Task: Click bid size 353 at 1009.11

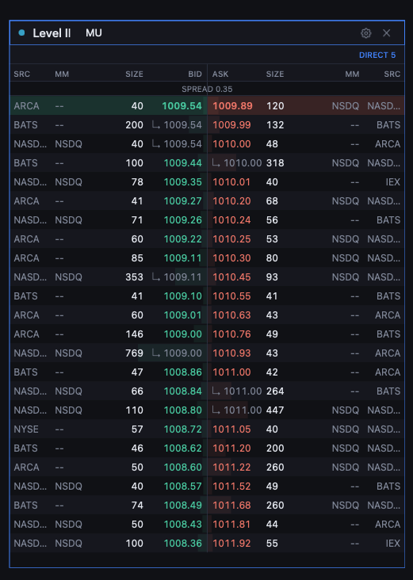Action: [x=134, y=277]
